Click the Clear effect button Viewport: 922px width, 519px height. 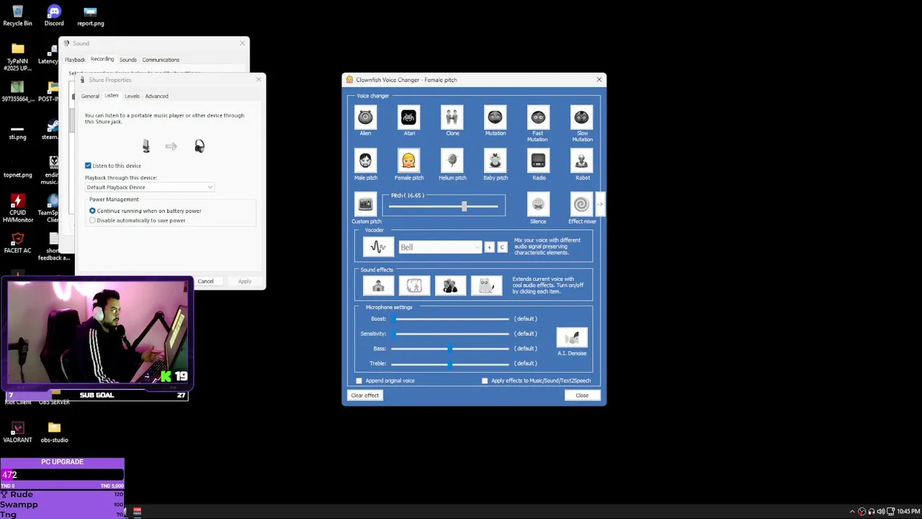coord(364,395)
